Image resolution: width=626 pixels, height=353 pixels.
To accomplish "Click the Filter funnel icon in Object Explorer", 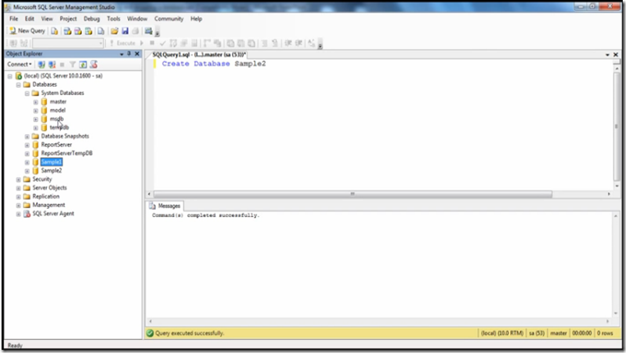I will click(73, 65).
